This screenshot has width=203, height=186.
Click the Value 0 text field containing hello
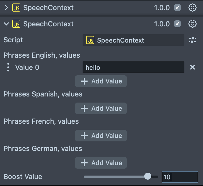[x=133, y=68]
